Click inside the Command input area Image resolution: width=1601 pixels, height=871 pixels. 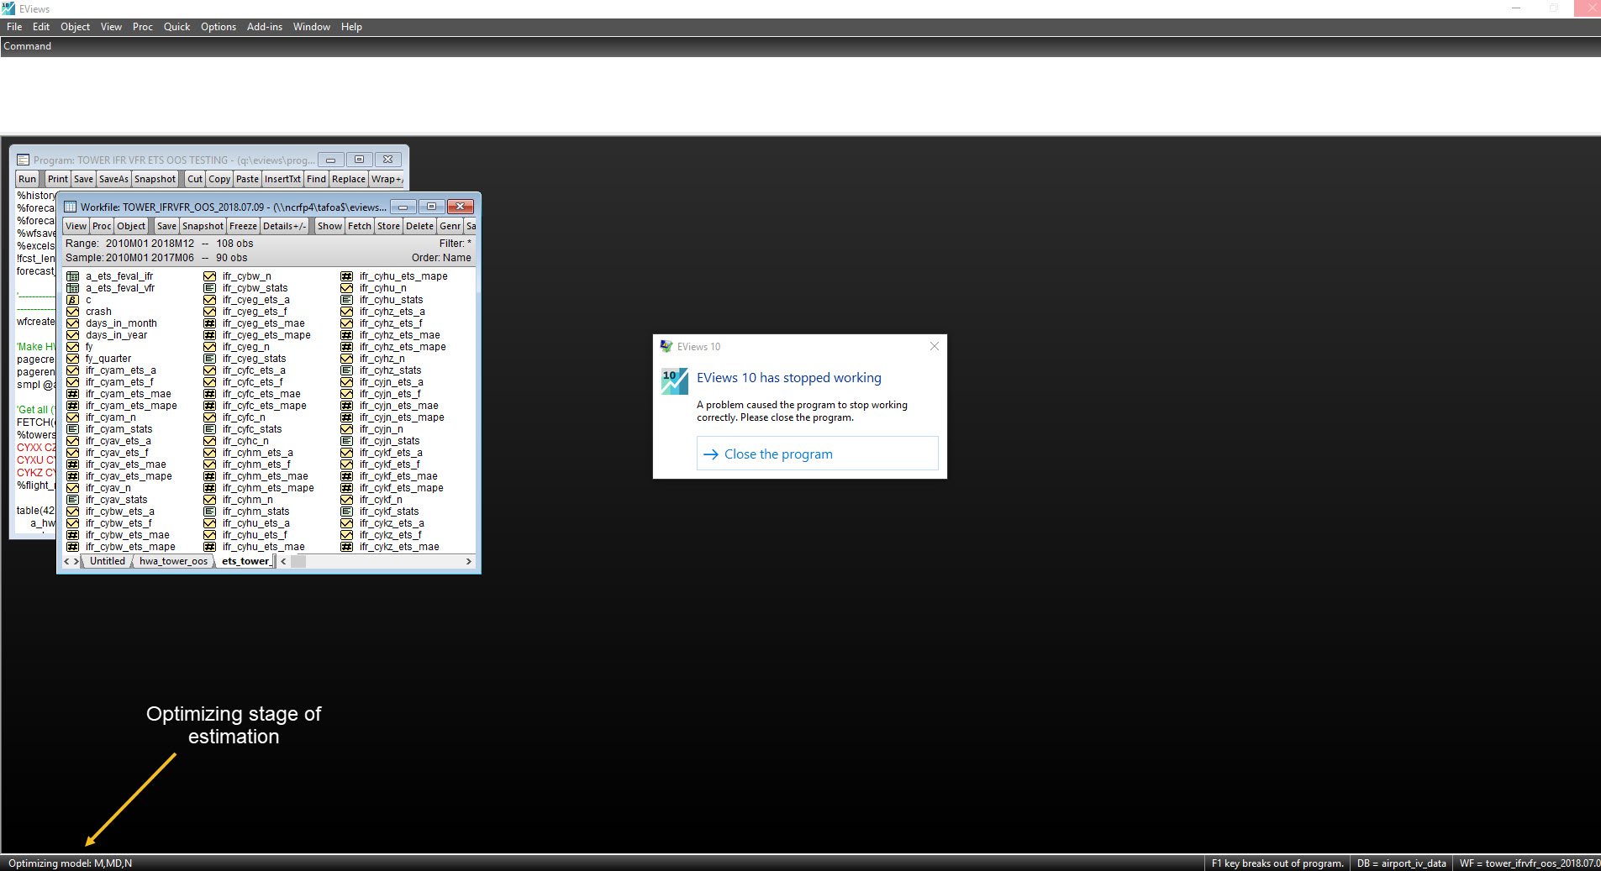click(800, 95)
